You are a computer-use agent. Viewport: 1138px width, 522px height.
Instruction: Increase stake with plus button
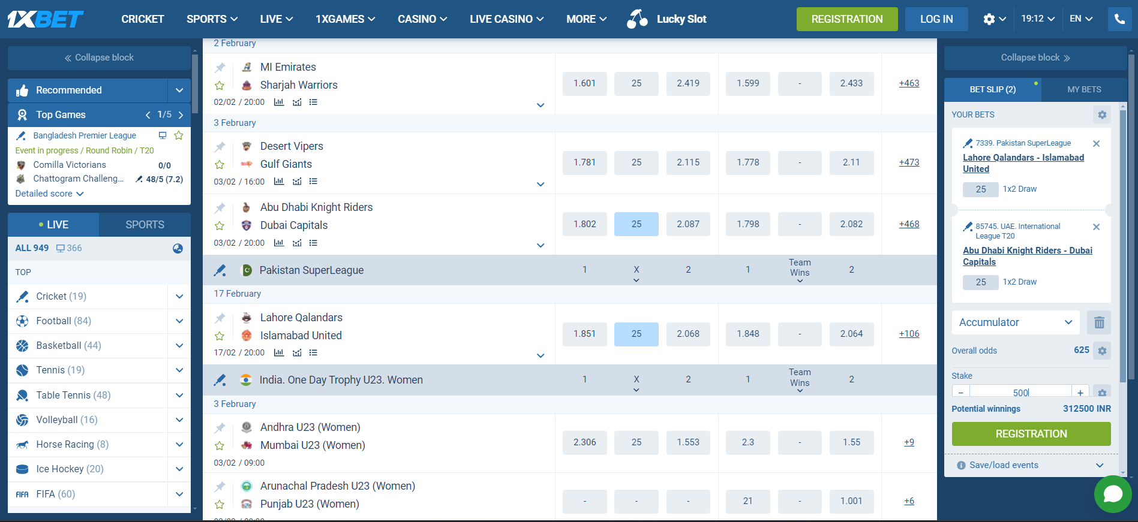tap(1080, 393)
